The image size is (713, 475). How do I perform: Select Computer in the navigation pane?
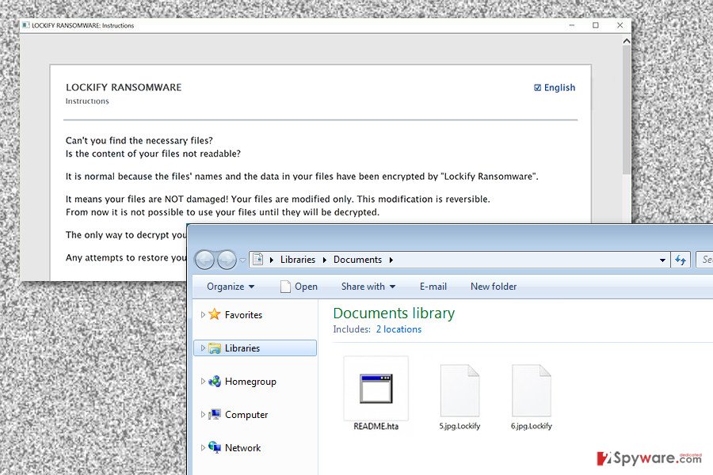[x=246, y=415]
